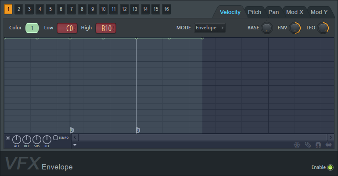
Task: Click the green Color 1 swatch
Action: pyautogui.click(x=32, y=28)
